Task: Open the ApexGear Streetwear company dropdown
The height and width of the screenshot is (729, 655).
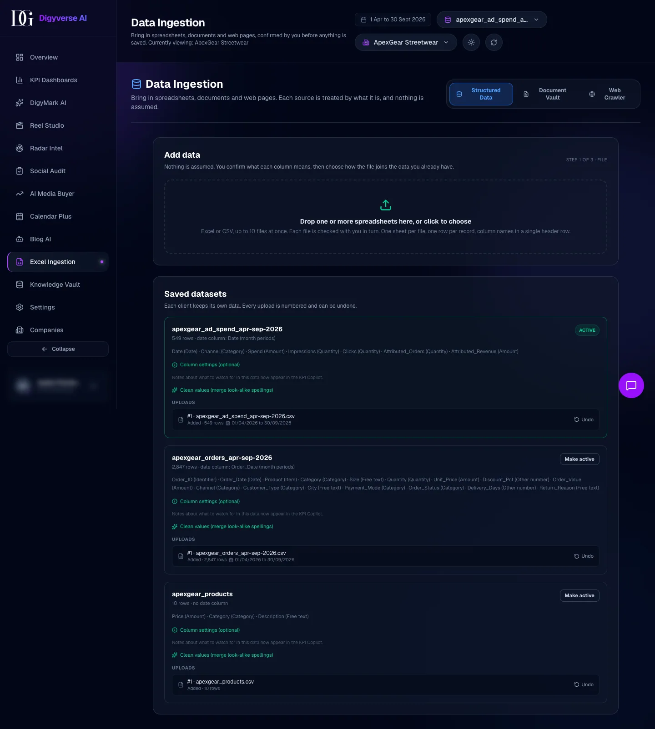Action: click(x=406, y=42)
